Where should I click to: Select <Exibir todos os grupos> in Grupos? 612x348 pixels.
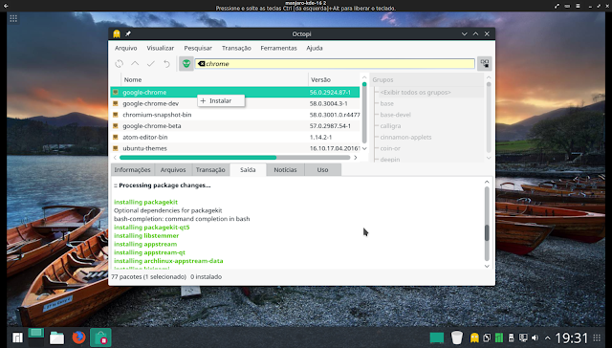pos(415,93)
